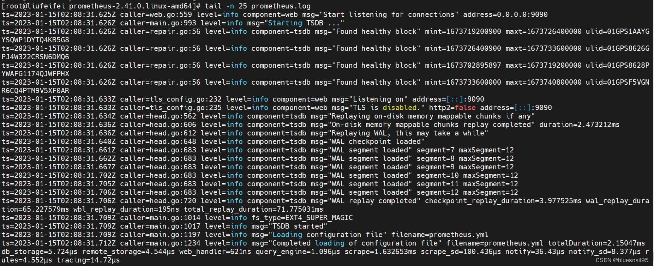Click the wrapped ulid text 'R6CQ4PTM9V5XF0AR'
The width and height of the screenshot is (654, 266).
pyautogui.click(x=35, y=91)
